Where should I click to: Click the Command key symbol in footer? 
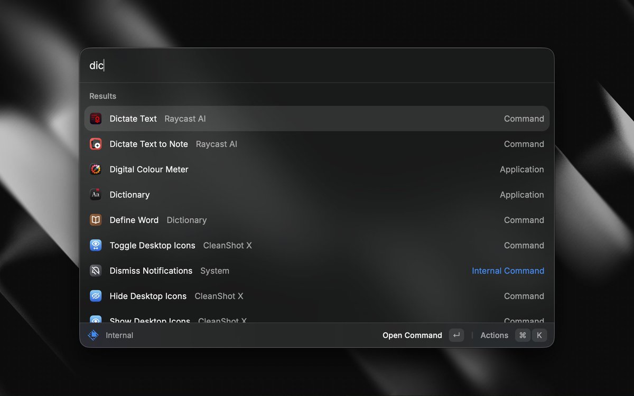(x=523, y=335)
